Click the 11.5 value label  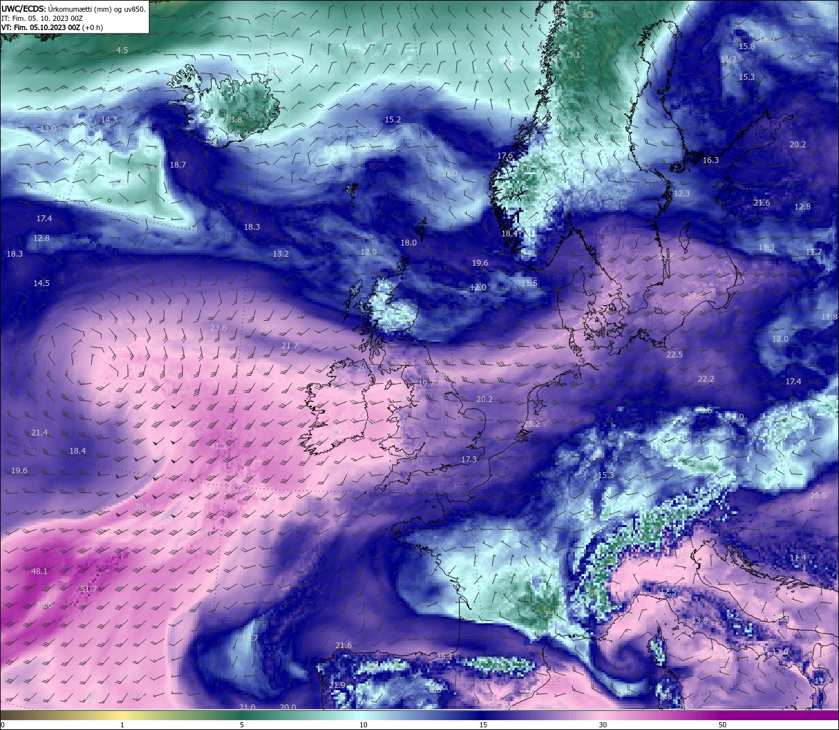(x=529, y=283)
